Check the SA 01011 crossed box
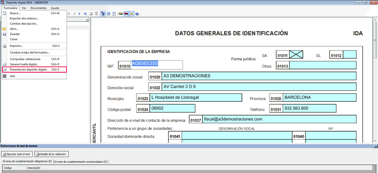 [296, 55]
